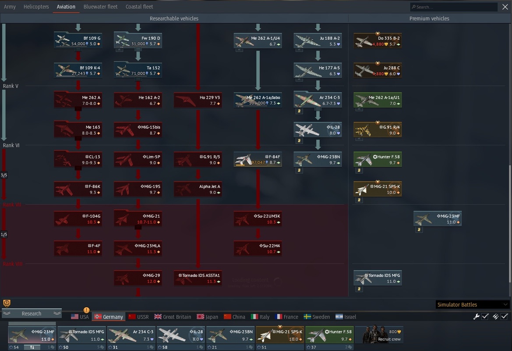This screenshot has height=351, width=512.
Task: Select the Bf 109 G vehicle in the tree
Action: click(78, 40)
